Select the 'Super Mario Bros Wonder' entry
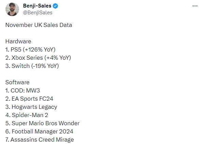Viewport: 200px width, 144px height. click(x=42, y=123)
